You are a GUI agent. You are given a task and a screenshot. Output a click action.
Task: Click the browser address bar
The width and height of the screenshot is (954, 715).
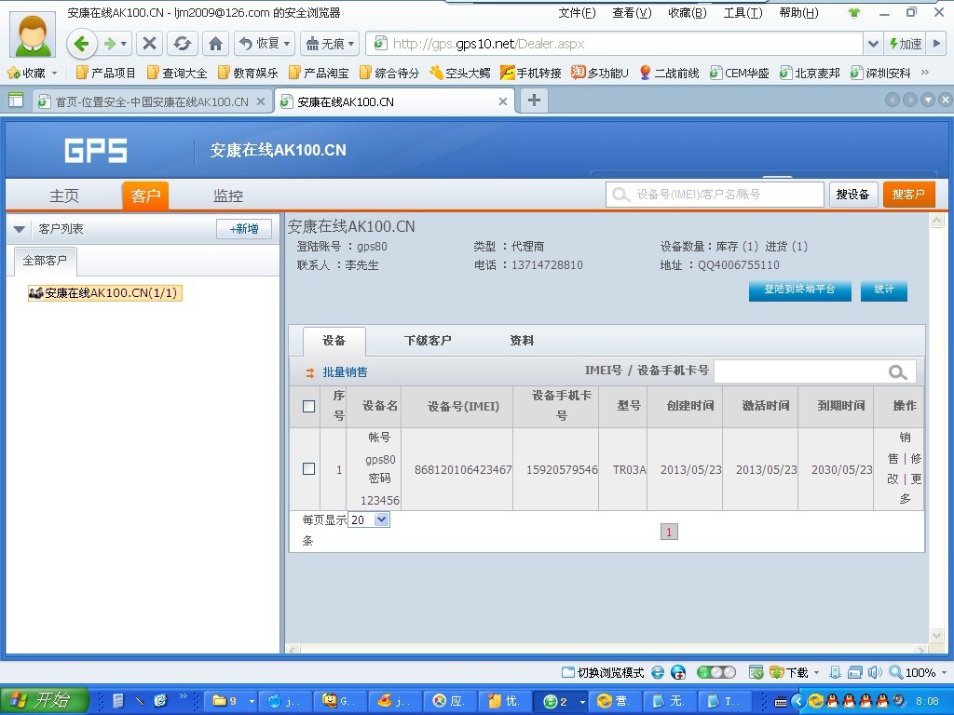coord(615,44)
